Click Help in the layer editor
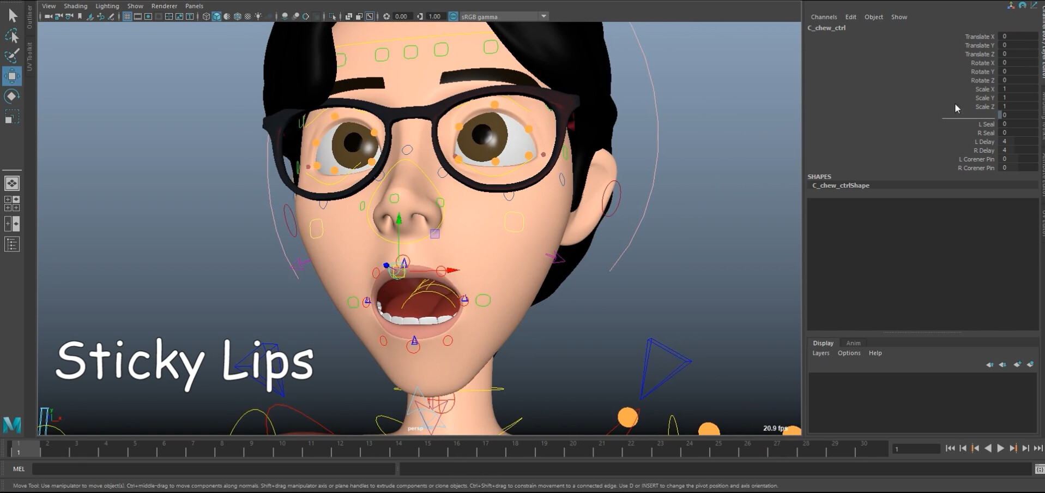This screenshot has height=493, width=1045. (875, 353)
